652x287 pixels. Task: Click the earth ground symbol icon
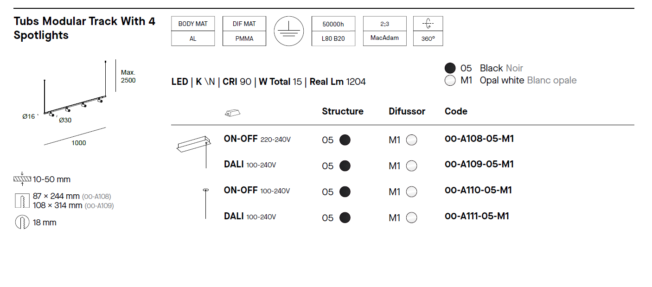click(288, 31)
